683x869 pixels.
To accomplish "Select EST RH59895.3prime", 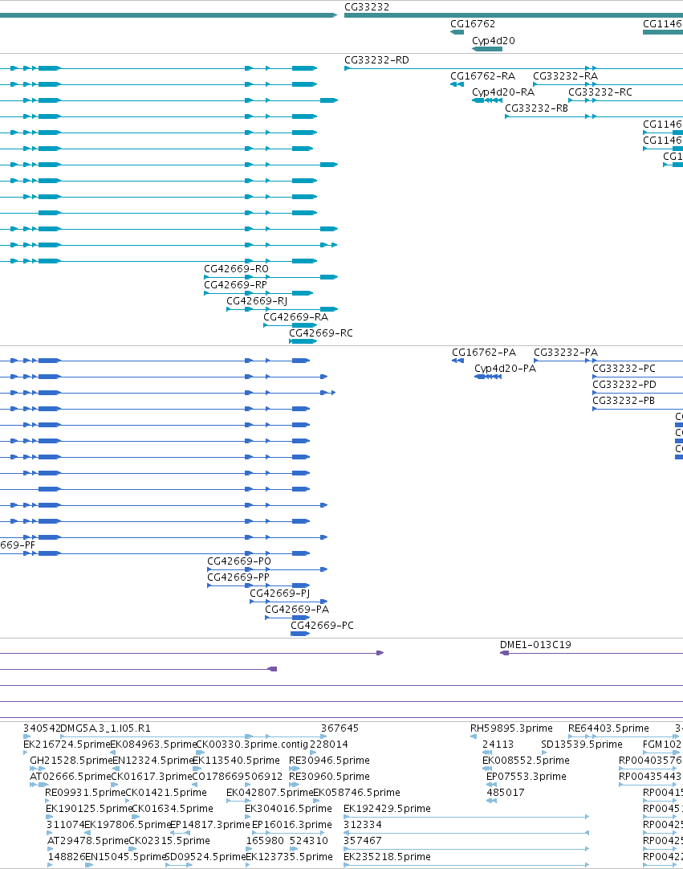I will [511, 728].
